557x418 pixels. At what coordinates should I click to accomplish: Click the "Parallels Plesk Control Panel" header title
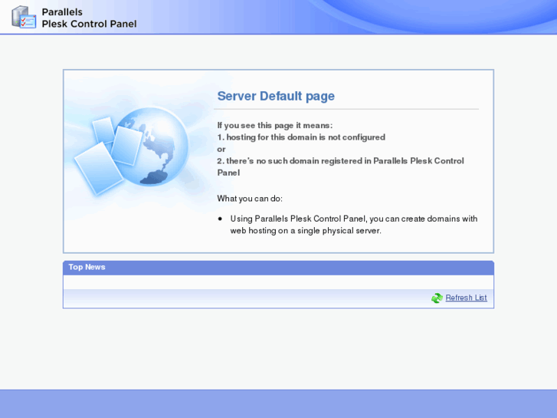tap(89, 18)
